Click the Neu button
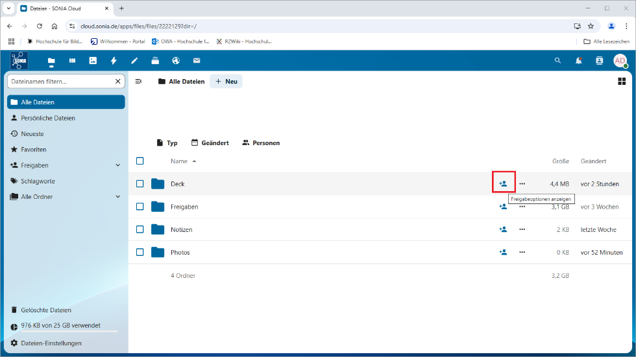The height and width of the screenshot is (357, 636). coord(226,82)
